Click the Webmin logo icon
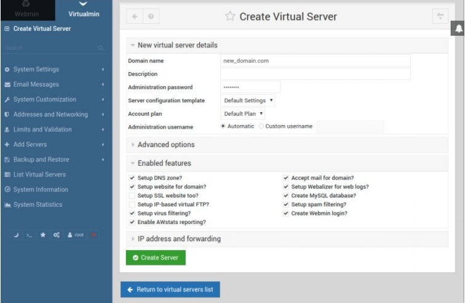This screenshot has height=303, width=465. point(26,4)
